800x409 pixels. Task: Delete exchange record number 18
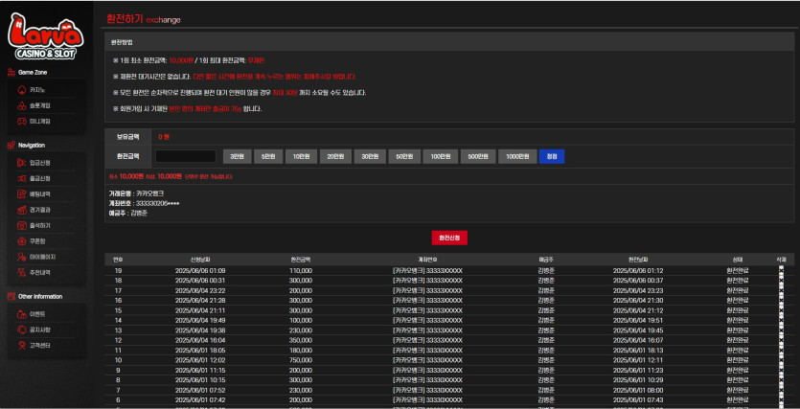(781, 281)
